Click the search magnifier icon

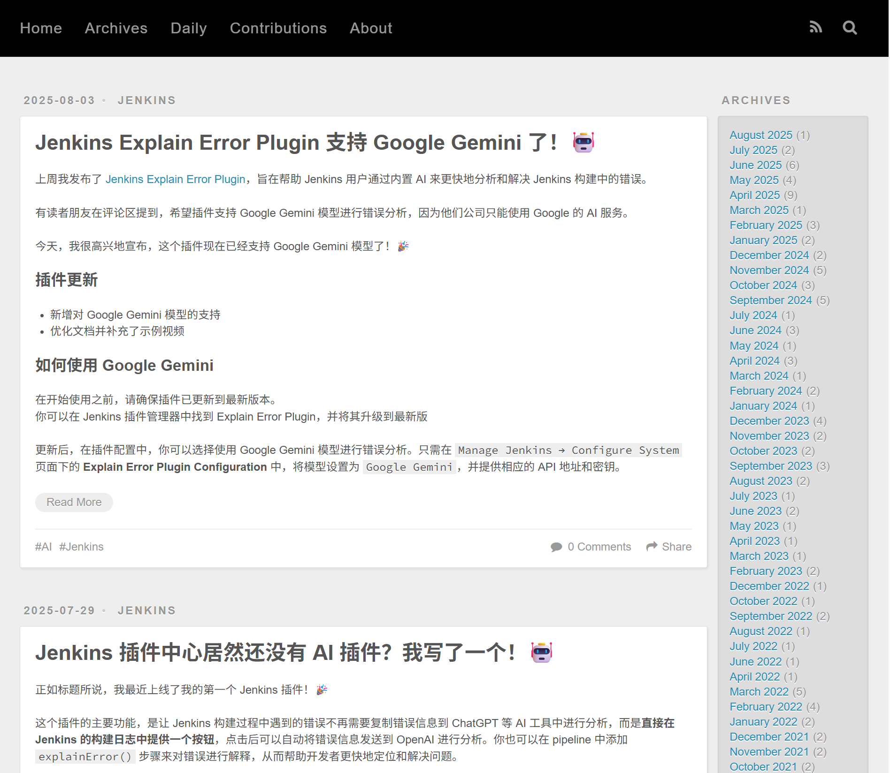pos(850,28)
